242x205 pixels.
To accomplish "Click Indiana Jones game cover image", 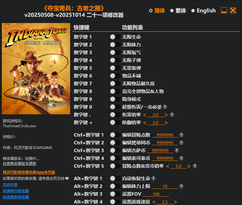I will [36, 68].
